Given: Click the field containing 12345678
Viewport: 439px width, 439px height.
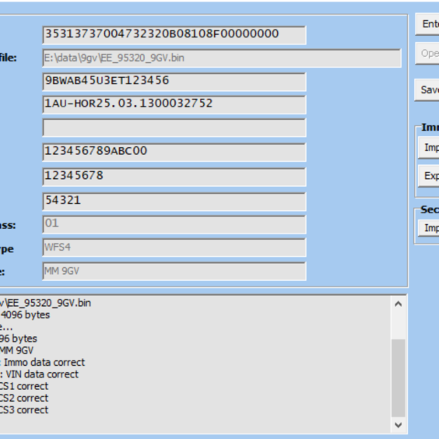Looking at the screenshot, I should point(174,177).
